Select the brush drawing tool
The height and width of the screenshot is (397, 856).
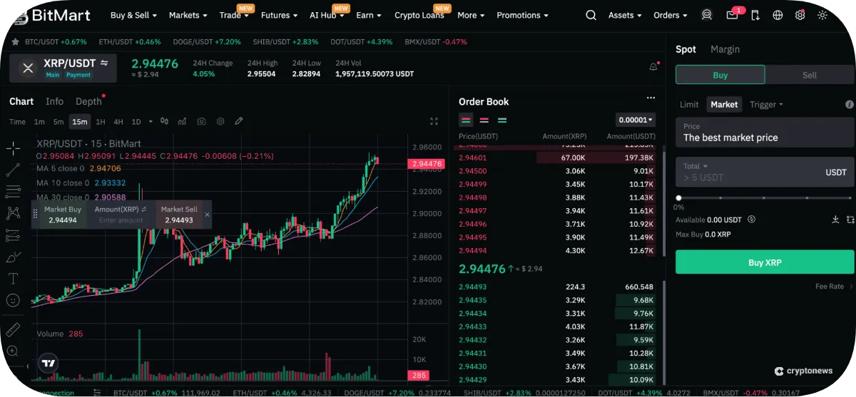[x=13, y=257]
